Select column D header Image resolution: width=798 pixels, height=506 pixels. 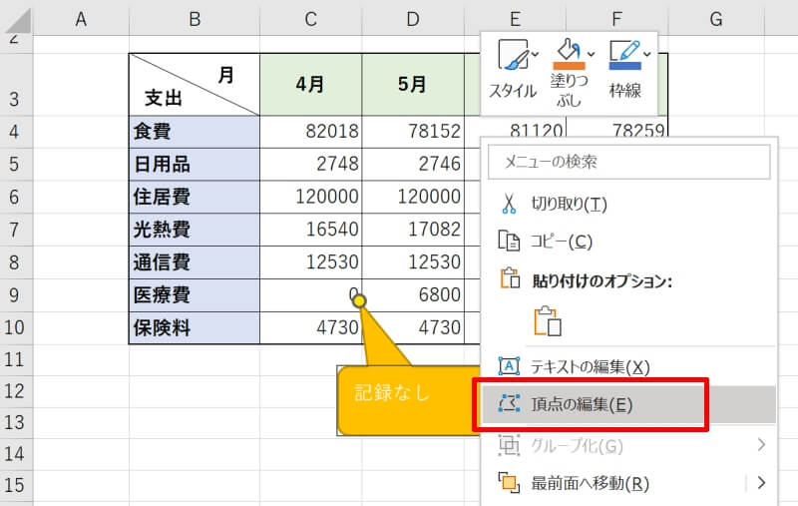(x=413, y=19)
